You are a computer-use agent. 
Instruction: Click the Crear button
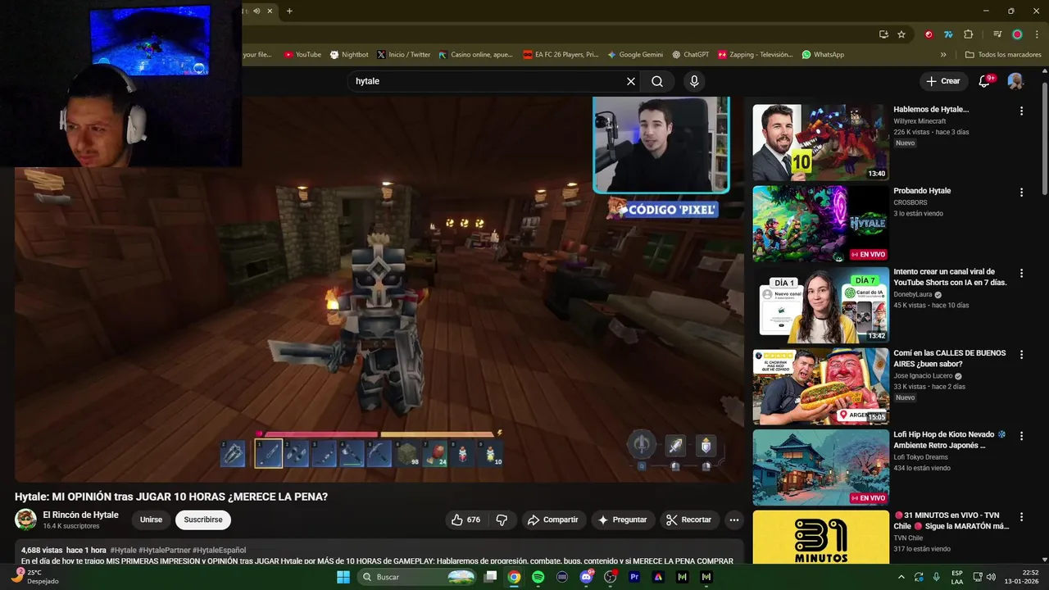(x=942, y=81)
